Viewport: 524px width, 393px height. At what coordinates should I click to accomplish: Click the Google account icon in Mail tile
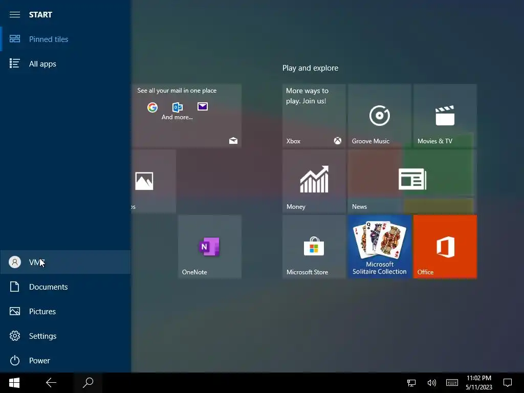click(x=152, y=107)
